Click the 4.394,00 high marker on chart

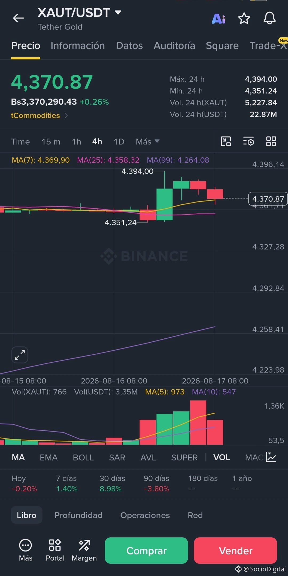click(x=137, y=171)
